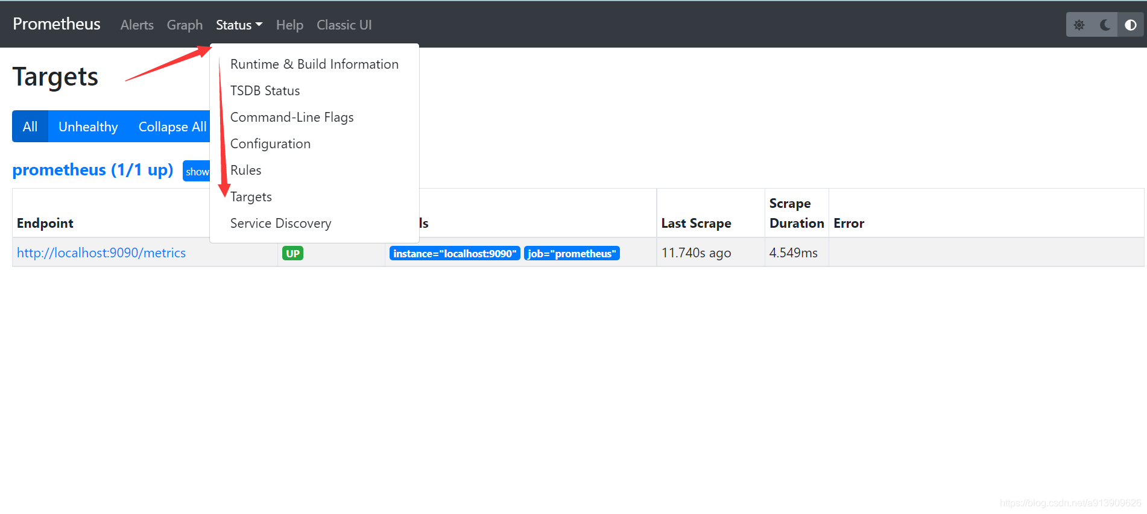Screen dimensions: 1147x514
Task: Click the Endpoint column header
Action: [x=45, y=223]
